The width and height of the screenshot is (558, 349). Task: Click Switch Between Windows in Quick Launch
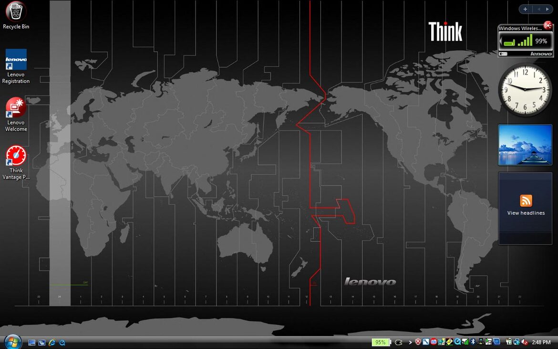pos(41,343)
